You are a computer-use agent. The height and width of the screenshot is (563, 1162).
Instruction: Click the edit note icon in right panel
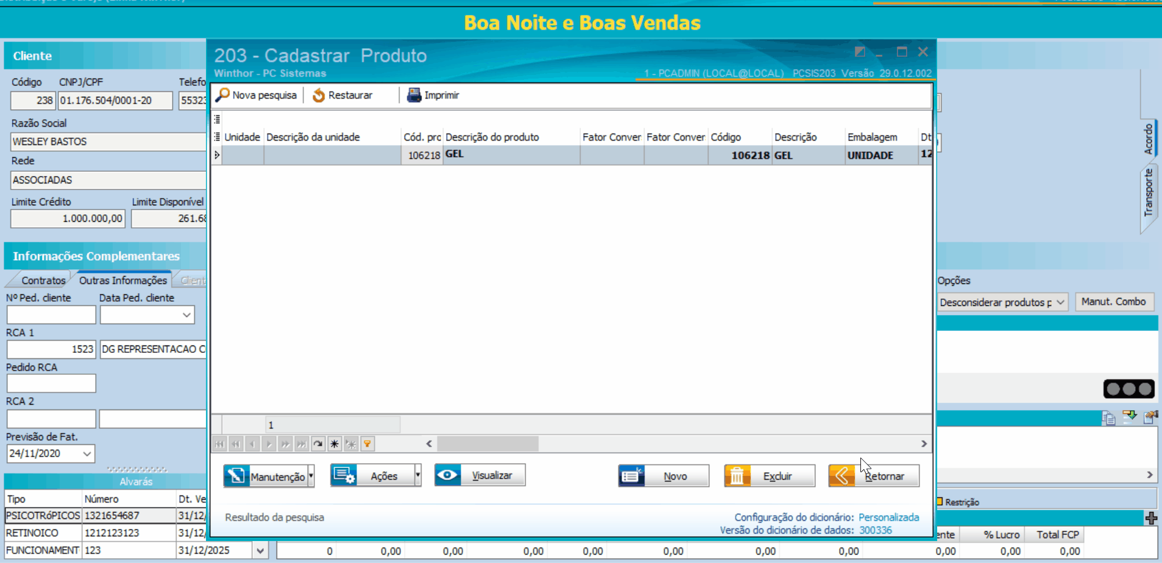(x=1150, y=417)
